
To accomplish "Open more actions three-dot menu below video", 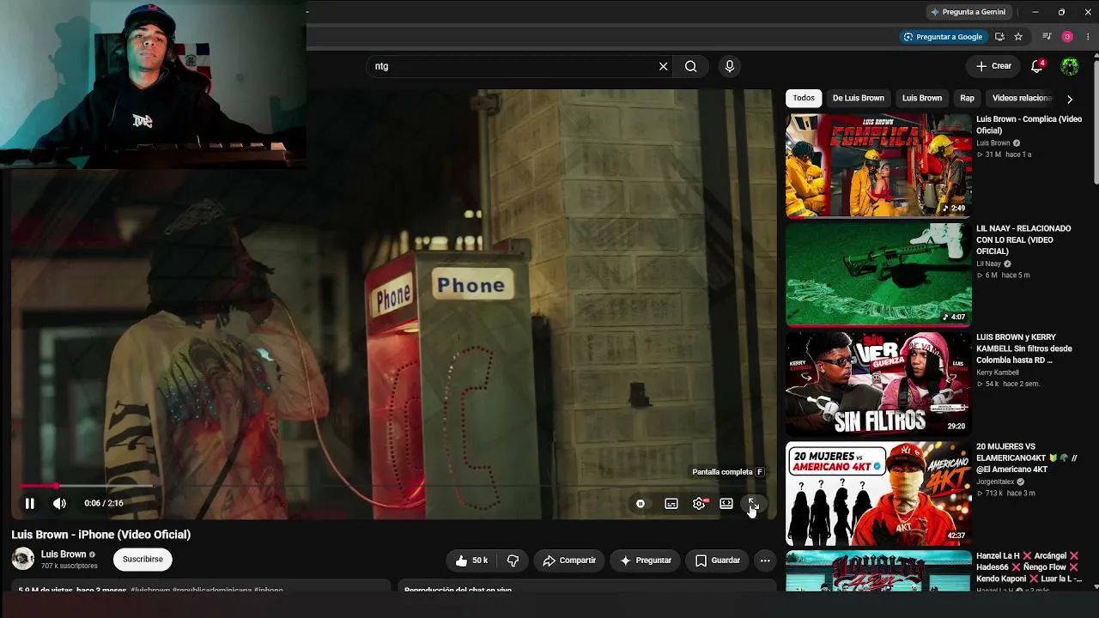I will [x=765, y=560].
